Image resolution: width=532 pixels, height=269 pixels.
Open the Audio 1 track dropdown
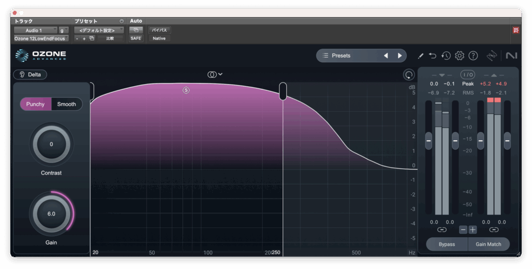(x=35, y=30)
